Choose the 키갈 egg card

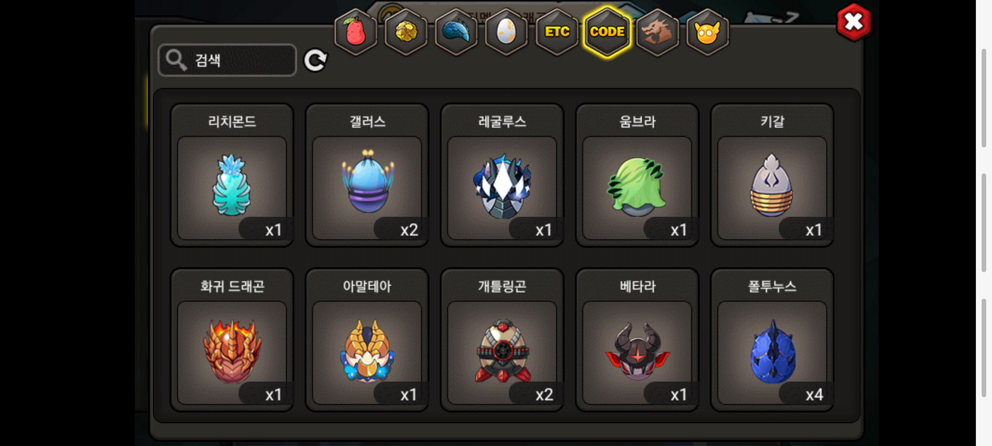click(x=772, y=175)
